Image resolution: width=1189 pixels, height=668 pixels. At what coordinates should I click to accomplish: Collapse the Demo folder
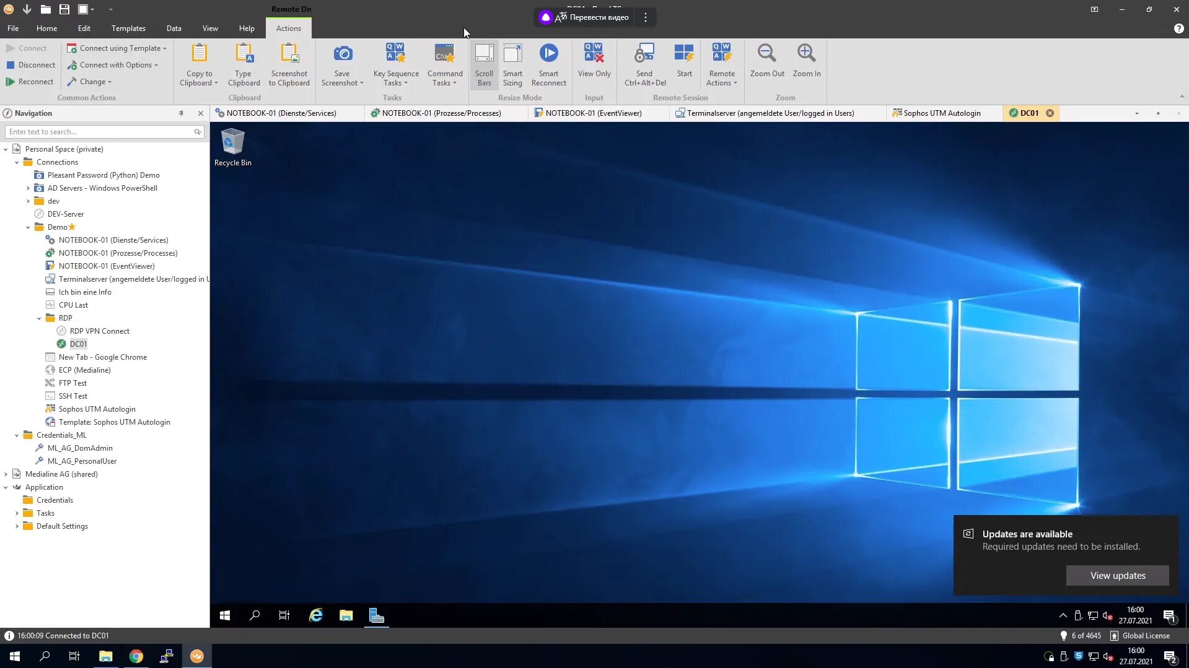click(29, 227)
